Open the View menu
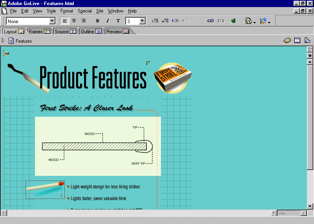Screen dimensions: 314x224 click(x=37, y=11)
